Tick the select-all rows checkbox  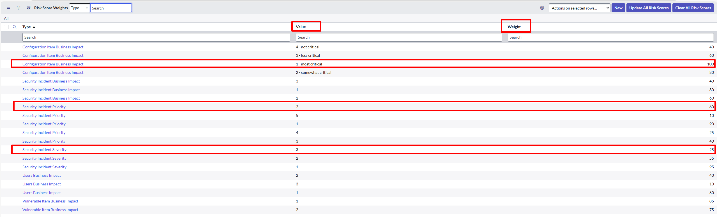[6, 27]
